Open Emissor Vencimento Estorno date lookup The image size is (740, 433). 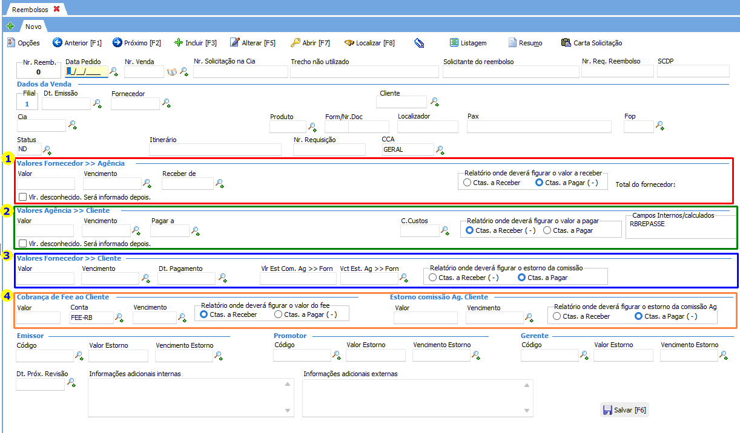point(218,356)
